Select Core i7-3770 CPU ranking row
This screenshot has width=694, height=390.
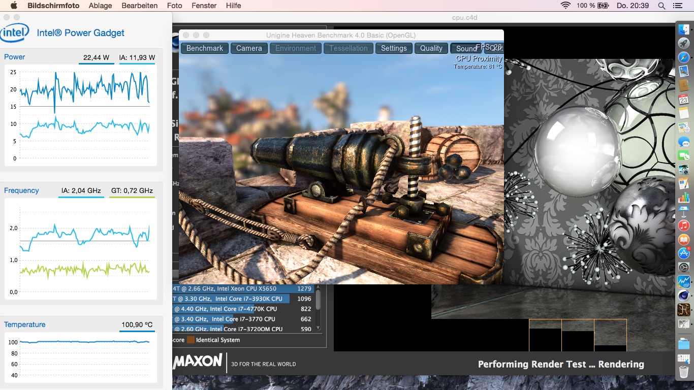click(243, 319)
